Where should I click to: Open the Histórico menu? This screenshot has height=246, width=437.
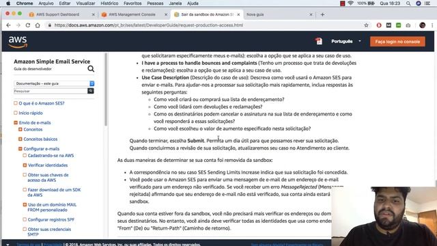coord(109,3)
